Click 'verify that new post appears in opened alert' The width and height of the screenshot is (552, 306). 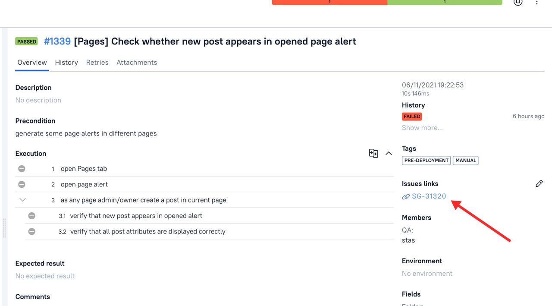coord(136,216)
